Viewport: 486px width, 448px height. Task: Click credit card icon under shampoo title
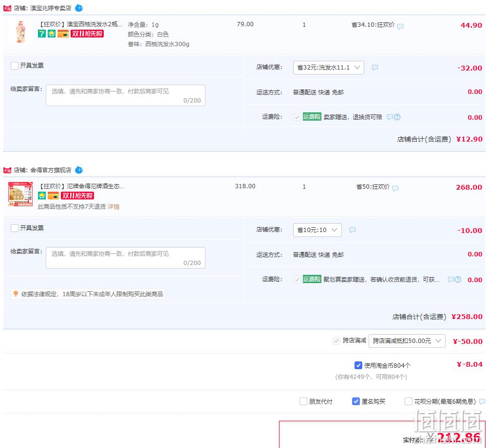click(63, 34)
